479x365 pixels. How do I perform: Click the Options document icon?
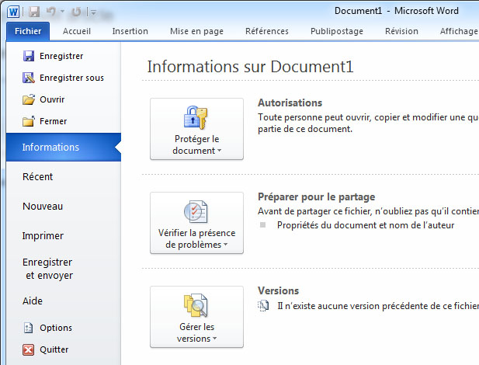29,328
